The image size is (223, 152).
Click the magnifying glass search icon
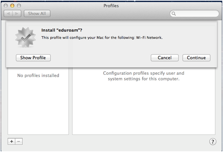click(x=174, y=14)
